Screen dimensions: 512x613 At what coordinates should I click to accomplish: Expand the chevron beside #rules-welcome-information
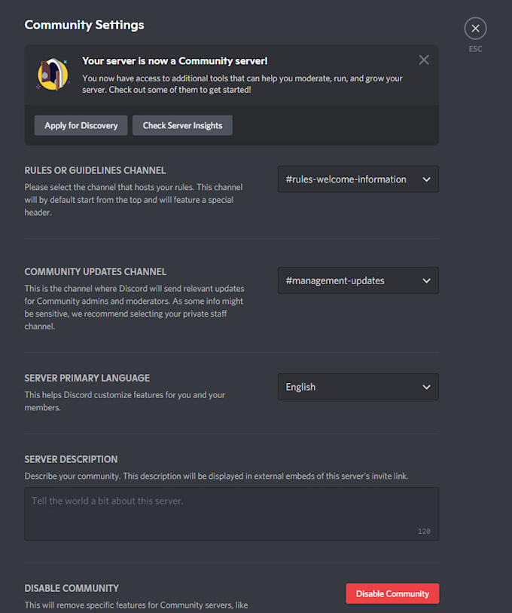426,179
